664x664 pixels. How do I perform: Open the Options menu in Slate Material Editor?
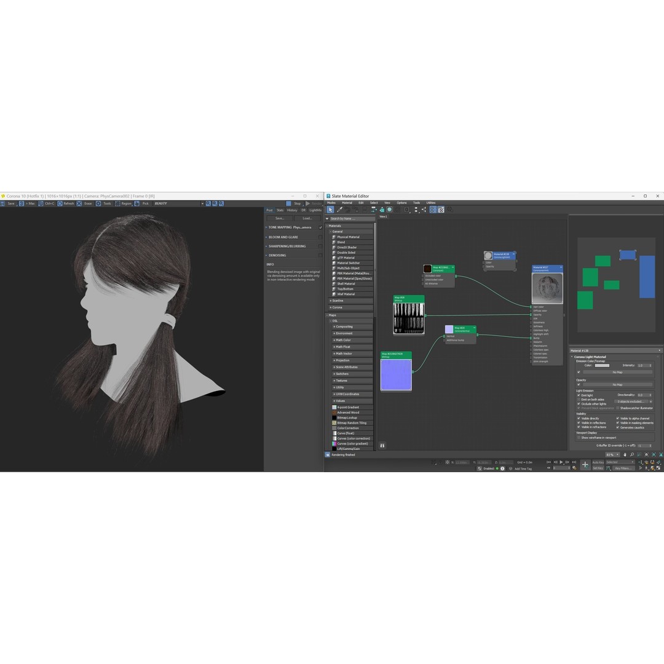(x=401, y=202)
